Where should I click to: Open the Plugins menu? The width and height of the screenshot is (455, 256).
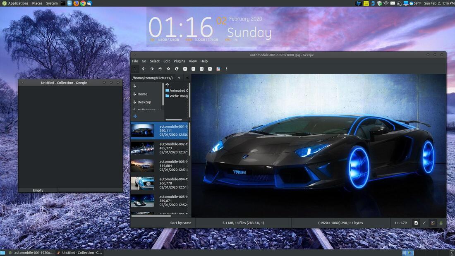(x=179, y=61)
